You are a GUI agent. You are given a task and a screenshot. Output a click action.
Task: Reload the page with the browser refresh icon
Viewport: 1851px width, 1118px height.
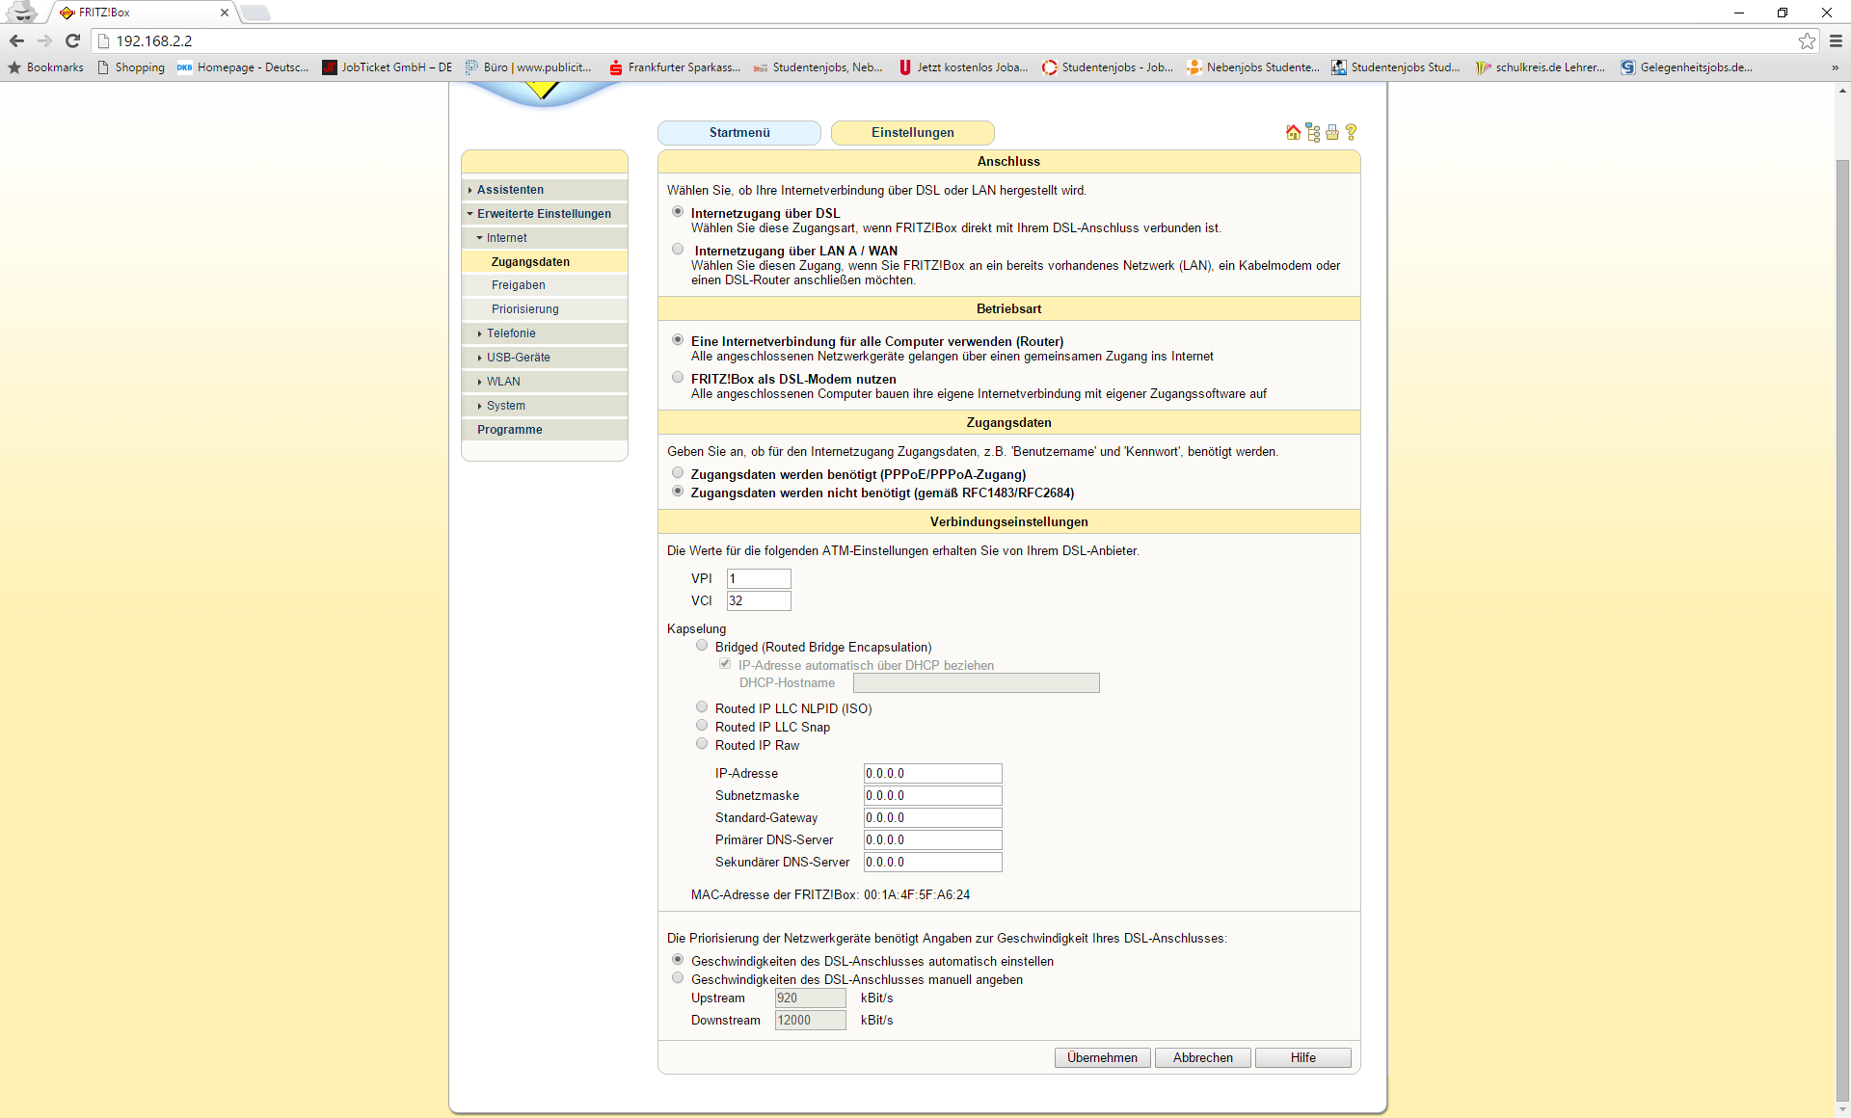click(72, 40)
